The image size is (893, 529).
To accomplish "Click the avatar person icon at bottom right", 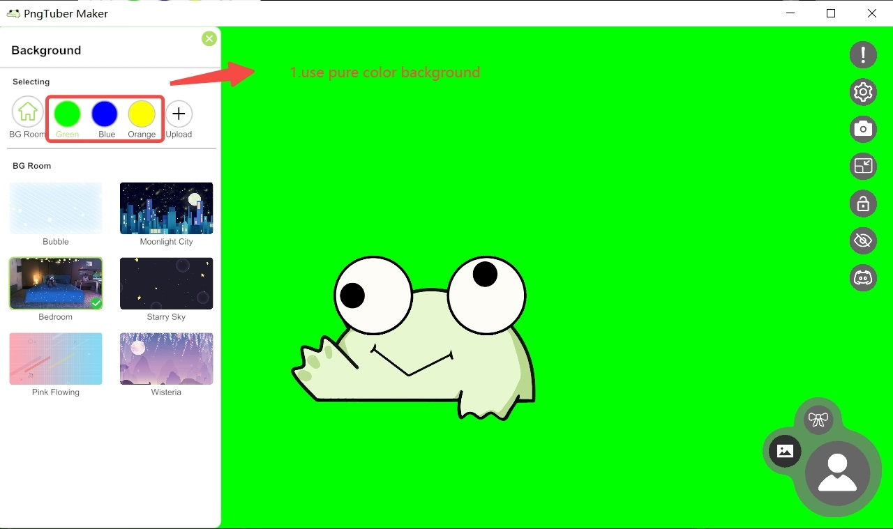I will [x=838, y=475].
